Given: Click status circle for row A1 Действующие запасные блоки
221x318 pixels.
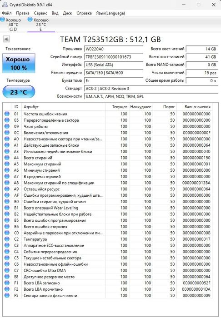Looking at the screenshot, I should click(x=7, y=145).
